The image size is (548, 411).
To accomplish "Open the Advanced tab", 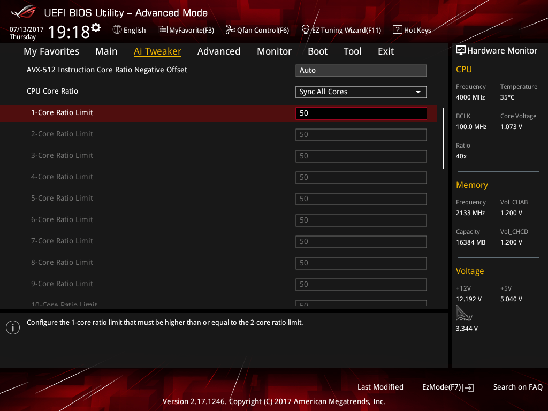I will (219, 51).
